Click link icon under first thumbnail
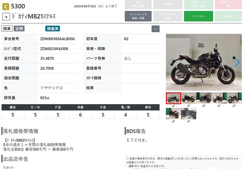 (173, 106)
